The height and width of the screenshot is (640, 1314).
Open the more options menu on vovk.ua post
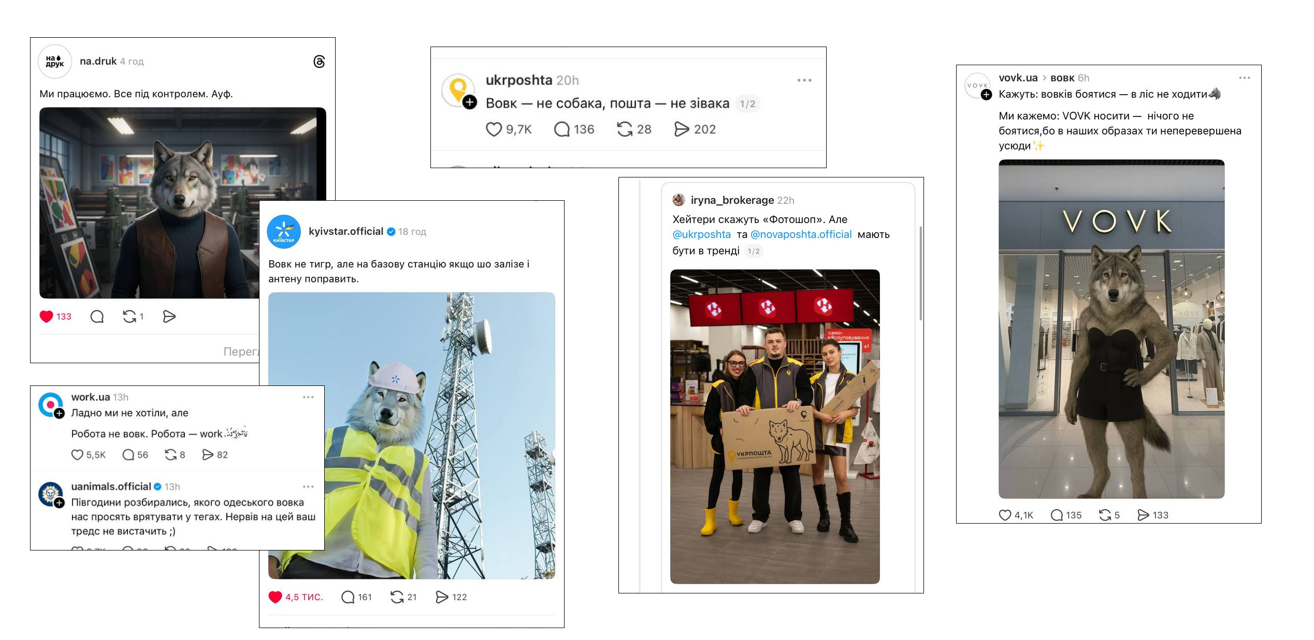1244,78
